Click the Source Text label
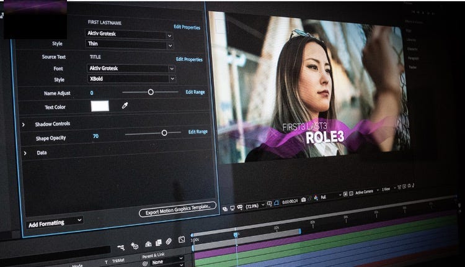This screenshot has height=267, width=465. (x=54, y=57)
